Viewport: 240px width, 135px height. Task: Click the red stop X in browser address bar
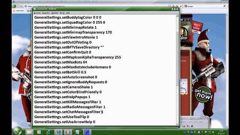181,6
